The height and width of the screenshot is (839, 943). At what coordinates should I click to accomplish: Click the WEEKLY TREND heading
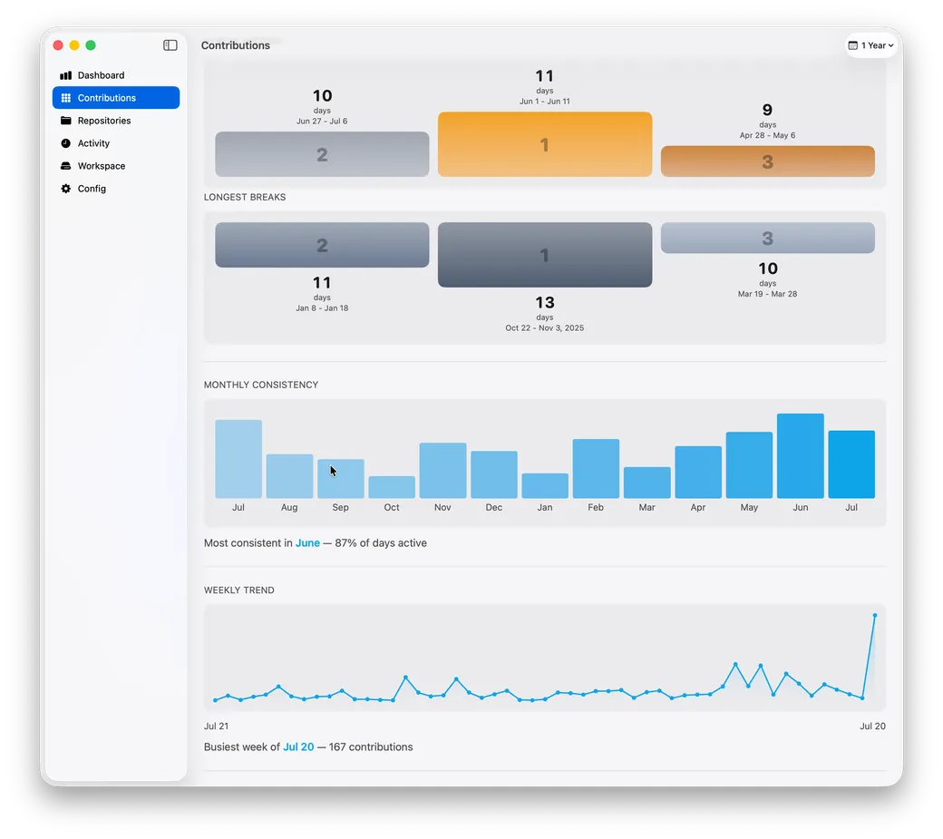tap(238, 590)
